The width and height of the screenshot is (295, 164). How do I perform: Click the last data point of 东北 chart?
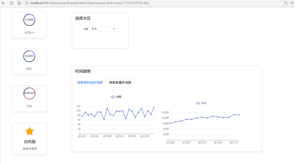click(239, 115)
